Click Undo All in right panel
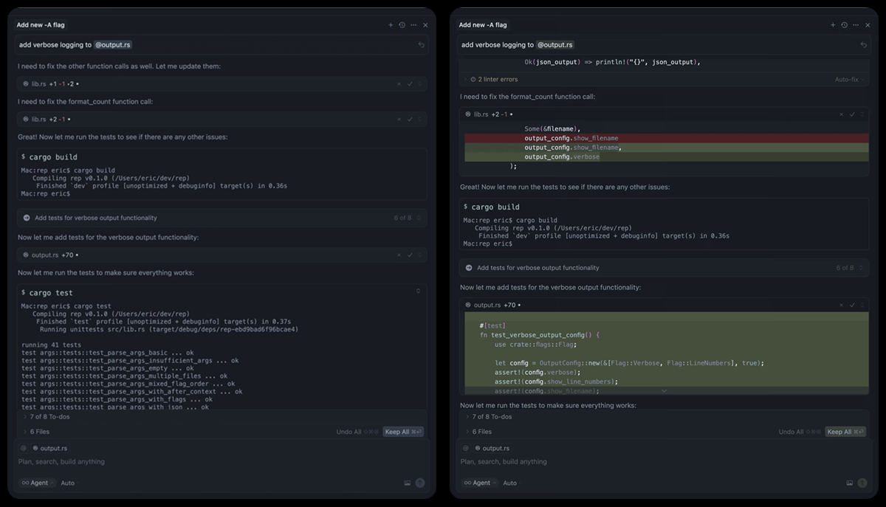This screenshot has height=507, width=886. click(800, 432)
